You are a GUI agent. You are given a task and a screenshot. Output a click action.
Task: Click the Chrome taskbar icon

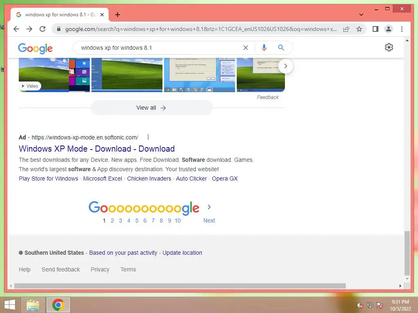tap(58, 305)
